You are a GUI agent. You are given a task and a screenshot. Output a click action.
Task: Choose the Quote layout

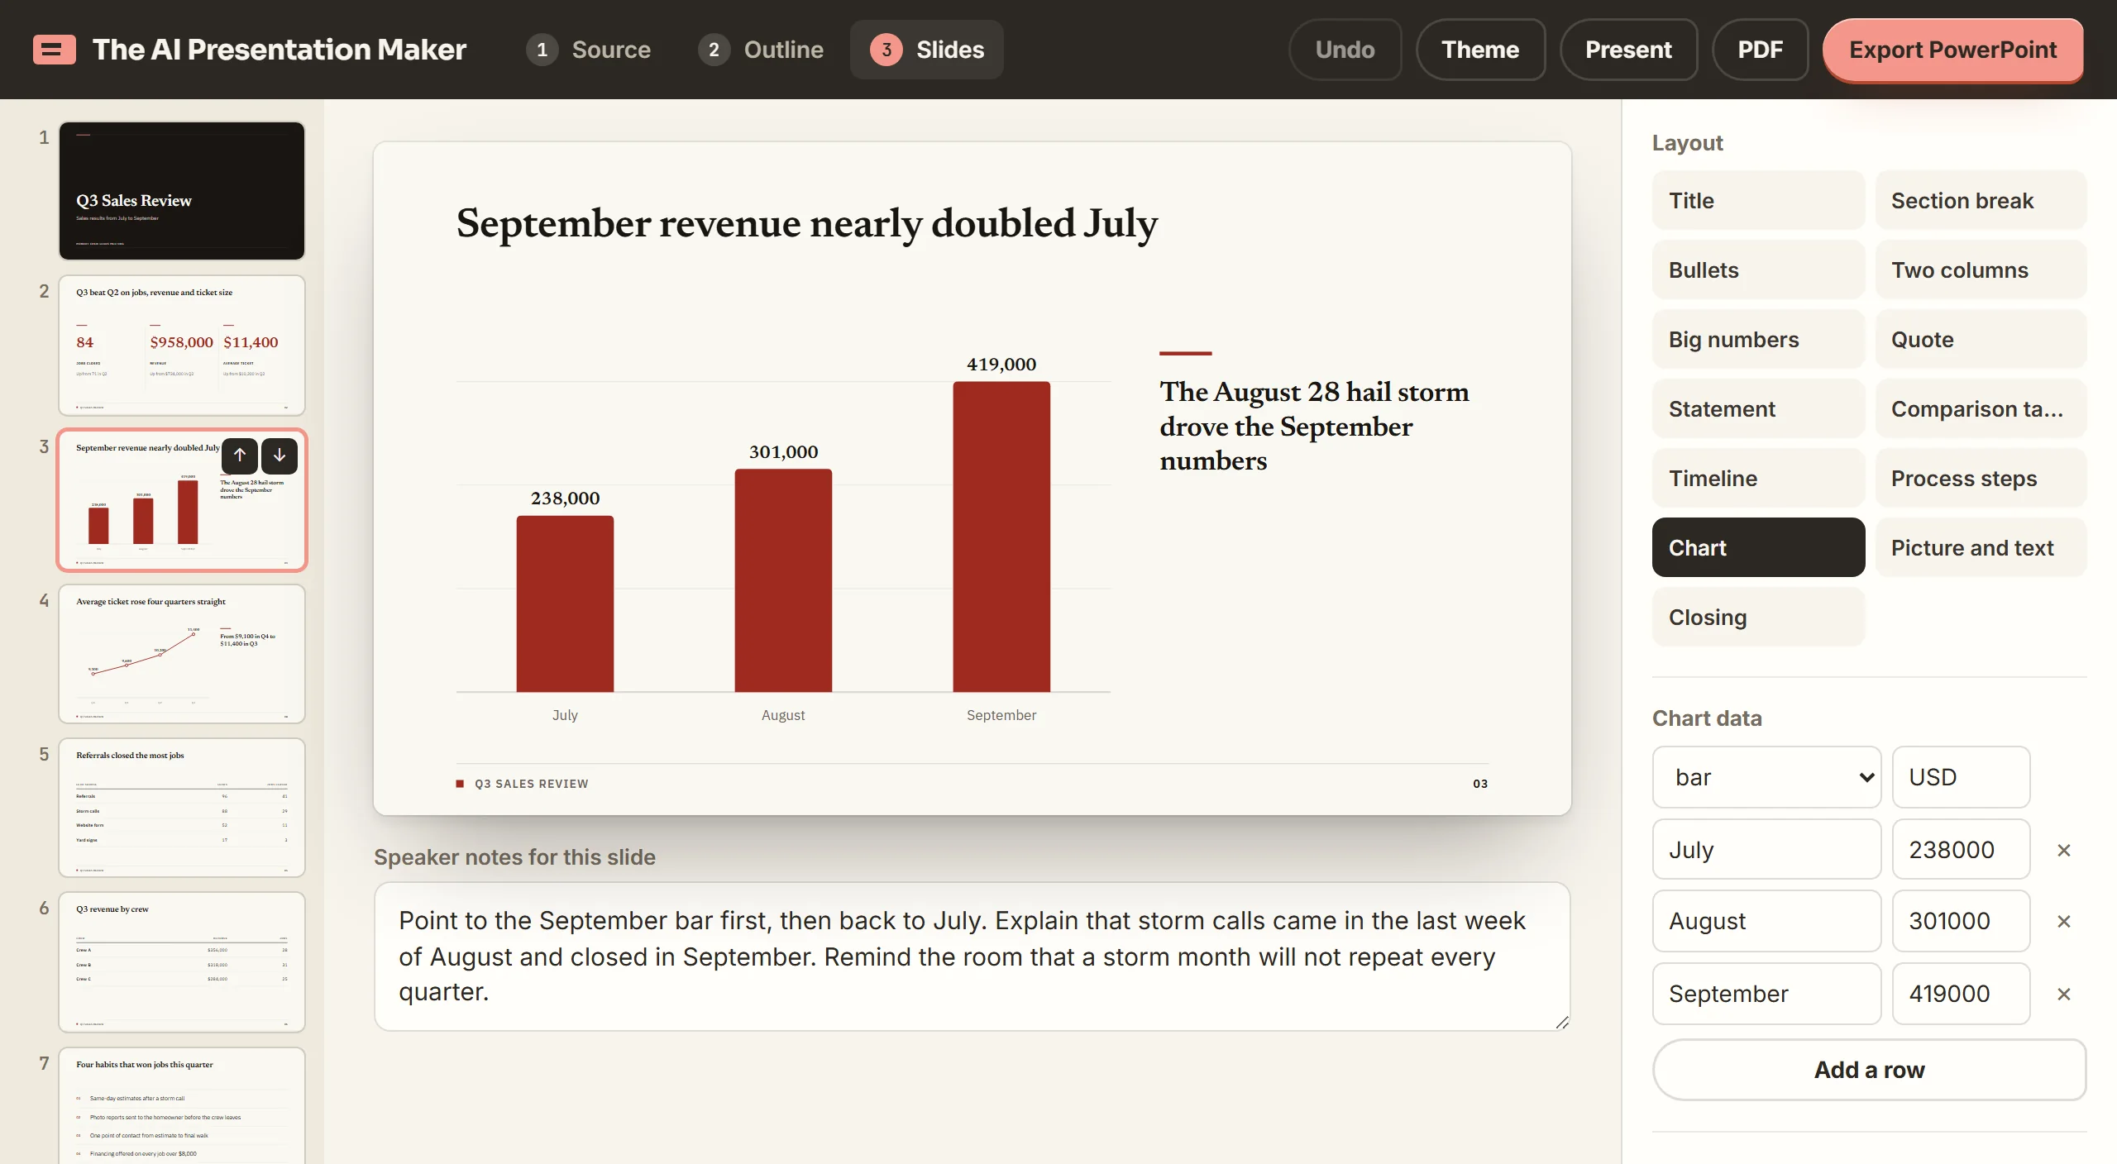(x=1981, y=340)
